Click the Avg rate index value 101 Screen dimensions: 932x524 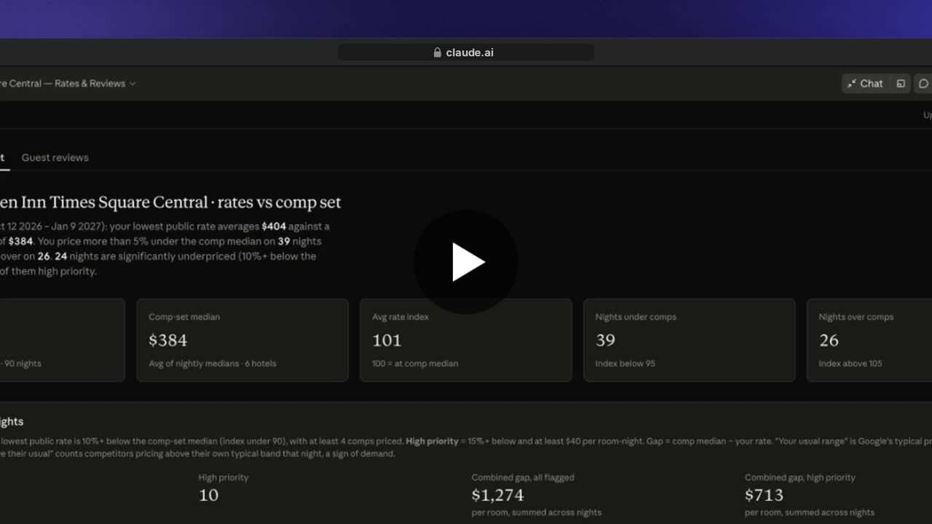pos(387,340)
